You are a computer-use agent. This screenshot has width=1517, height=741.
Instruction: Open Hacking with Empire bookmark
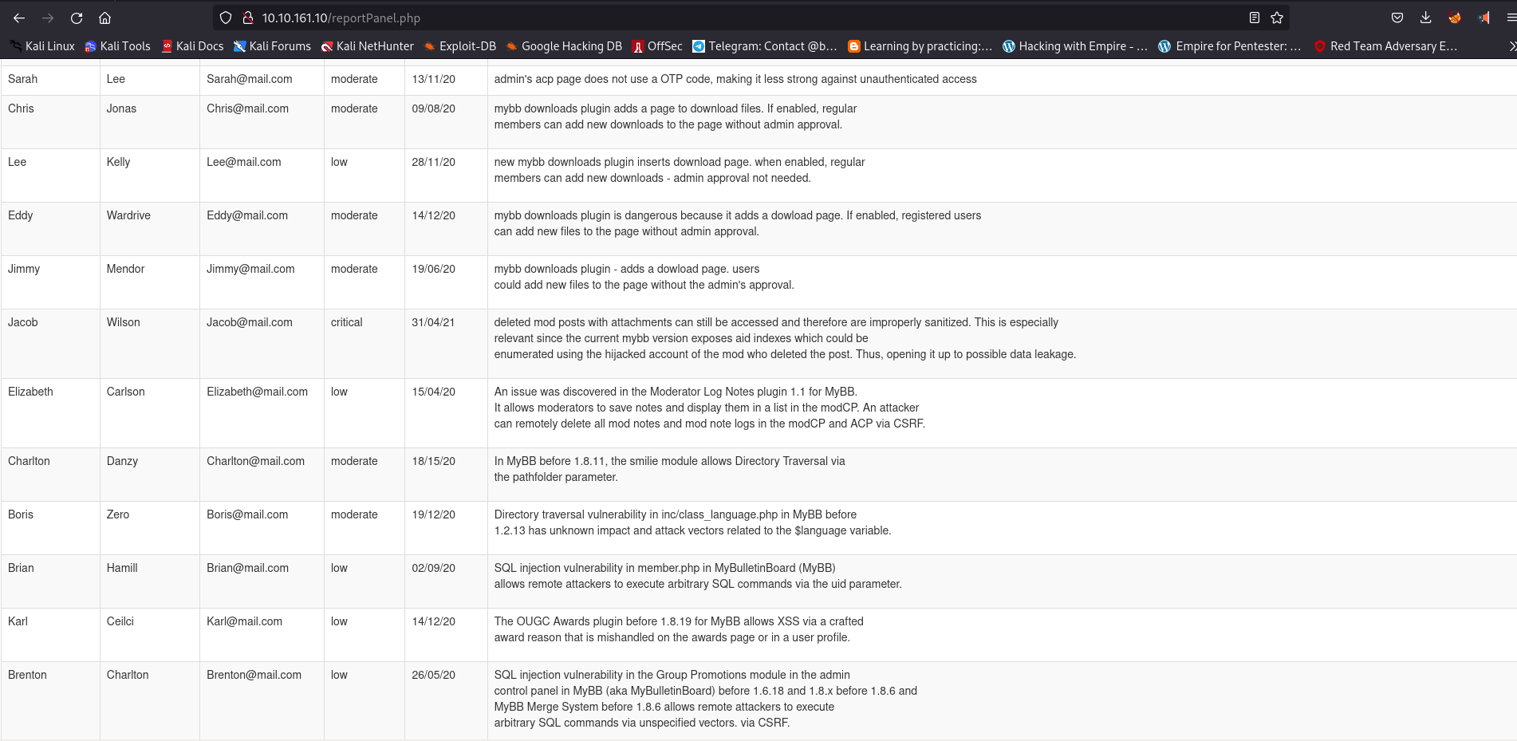coord(1074,46)
